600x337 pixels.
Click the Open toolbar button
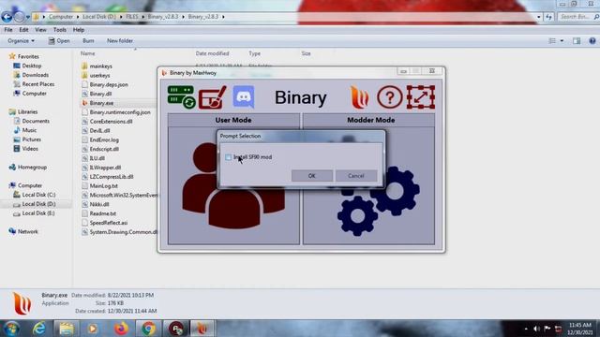coord(59,40)
